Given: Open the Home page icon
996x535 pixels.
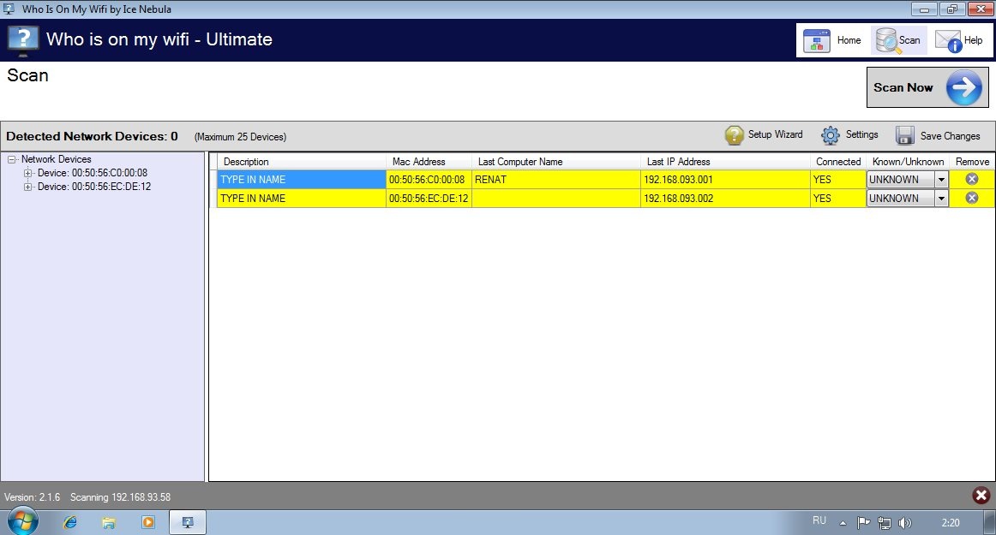Looking at the screenshot, I should click(x=816, y=40).
